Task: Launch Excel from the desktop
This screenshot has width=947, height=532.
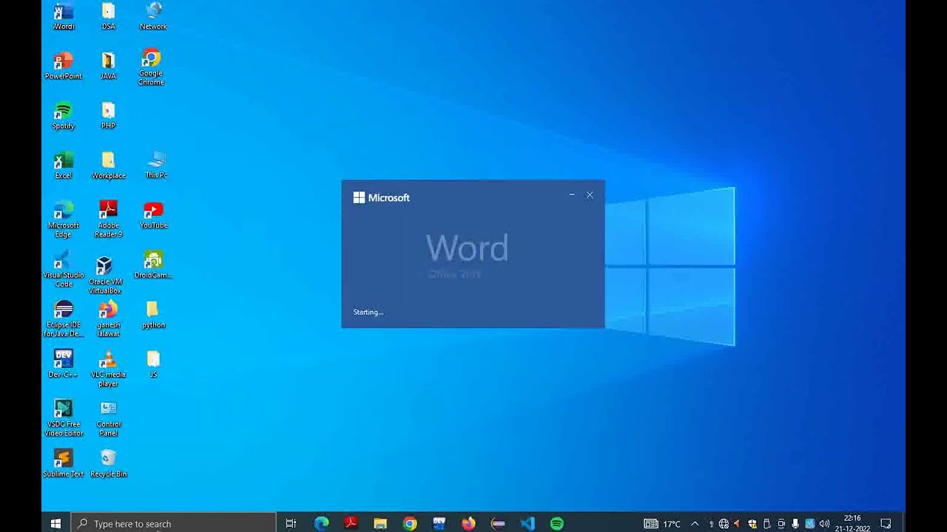Action: coord(64,166)
